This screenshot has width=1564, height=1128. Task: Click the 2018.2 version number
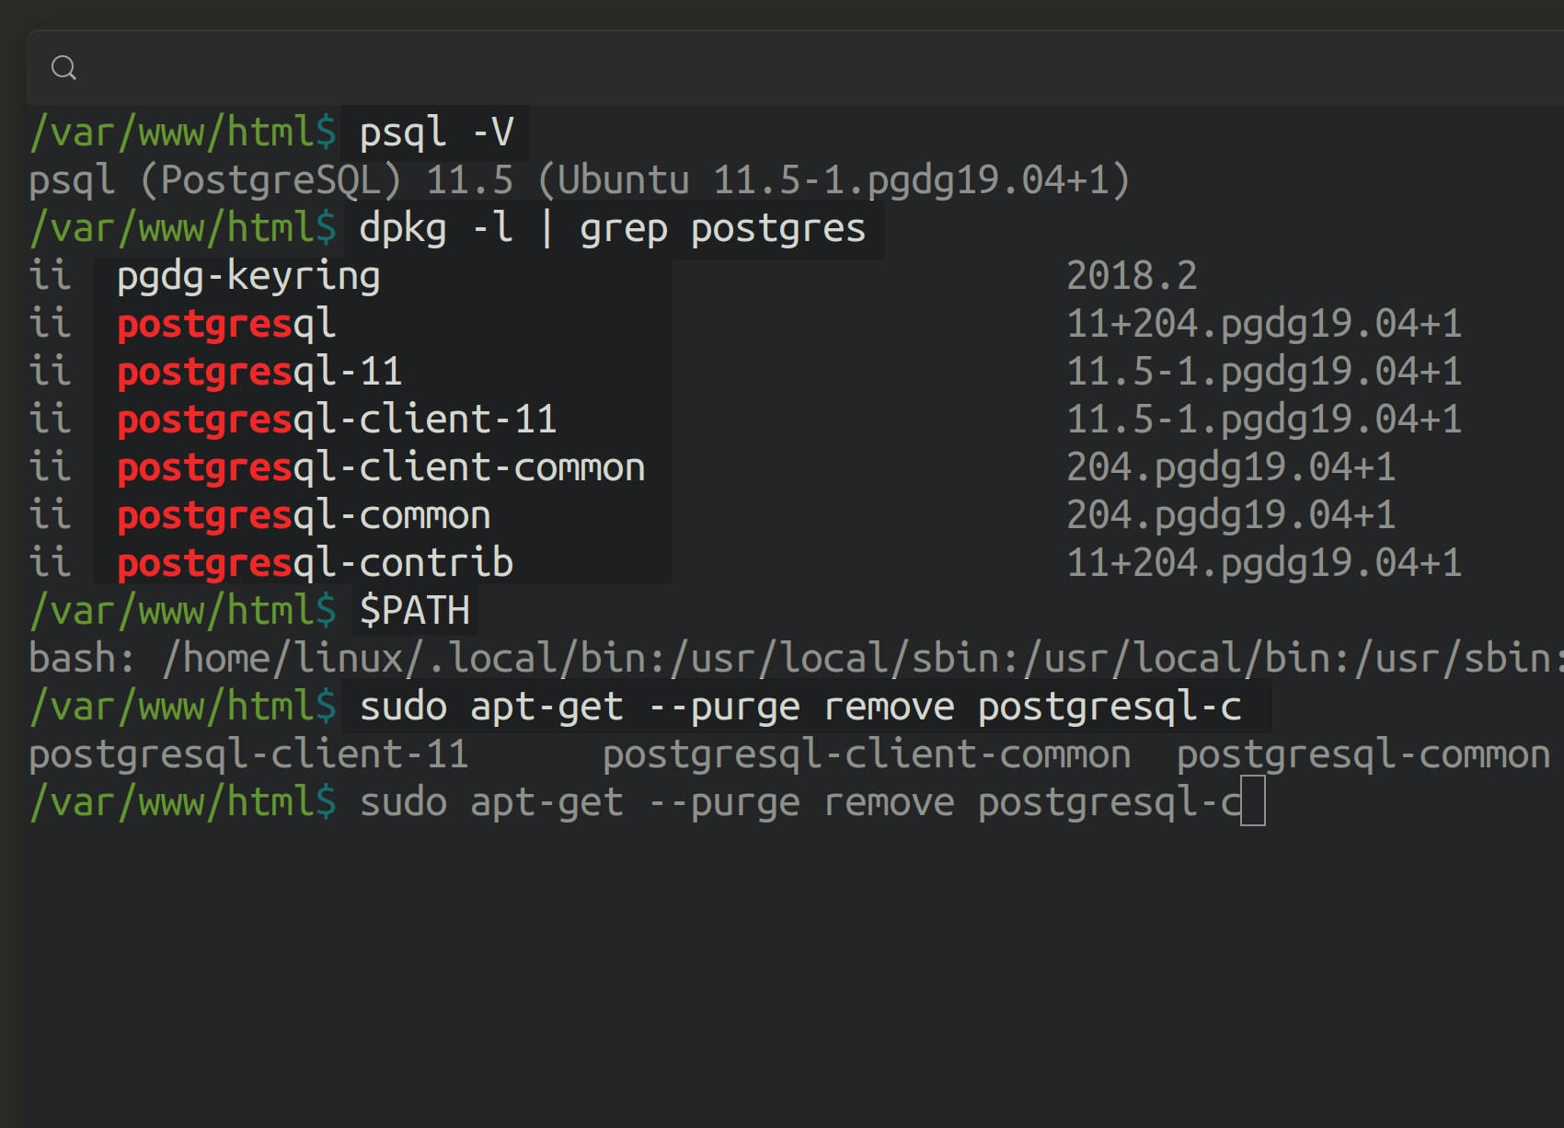pyautogui.click(x=1132, y=276)
